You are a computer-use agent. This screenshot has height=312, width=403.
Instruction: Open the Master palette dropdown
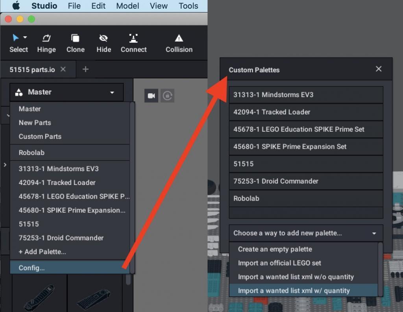coord(67,92)
